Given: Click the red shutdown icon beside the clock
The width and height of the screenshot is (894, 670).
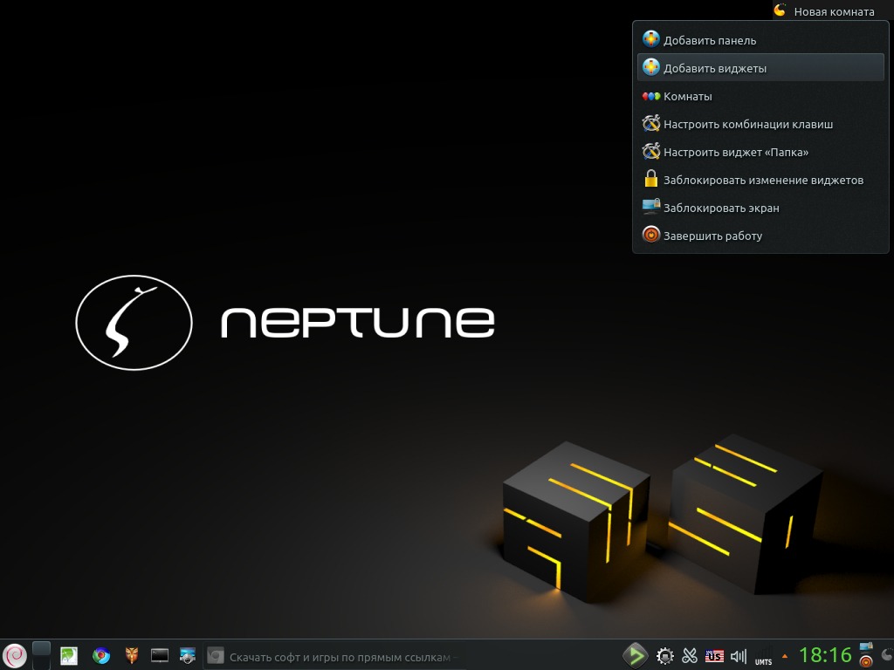Looking at the screenshot, I should pos(867,662).
